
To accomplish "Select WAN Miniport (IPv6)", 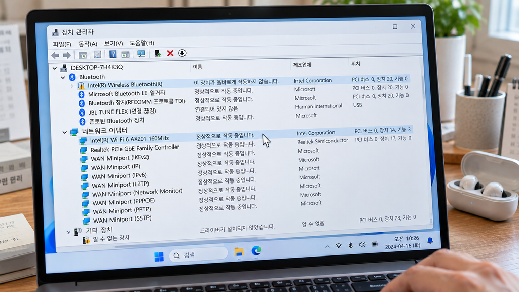I will tap(119, 176).
